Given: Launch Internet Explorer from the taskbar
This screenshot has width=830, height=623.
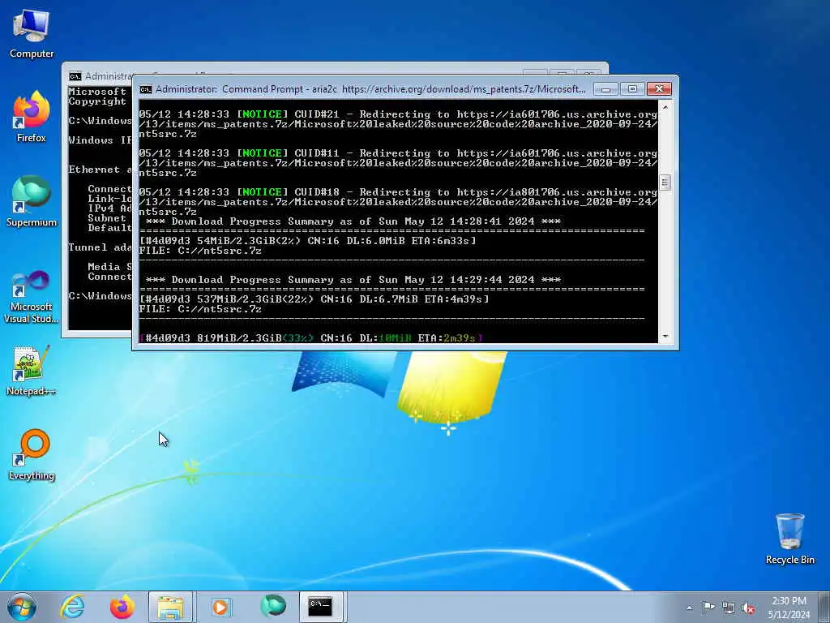Looking at the screenshot, I should coord(72,607).
